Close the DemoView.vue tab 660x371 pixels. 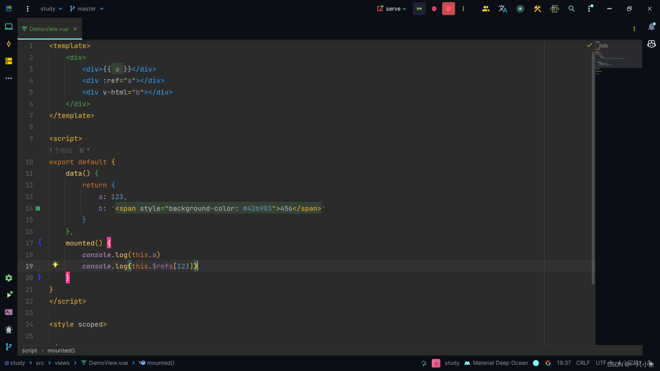pyautogui.click(x=75, y=29)
